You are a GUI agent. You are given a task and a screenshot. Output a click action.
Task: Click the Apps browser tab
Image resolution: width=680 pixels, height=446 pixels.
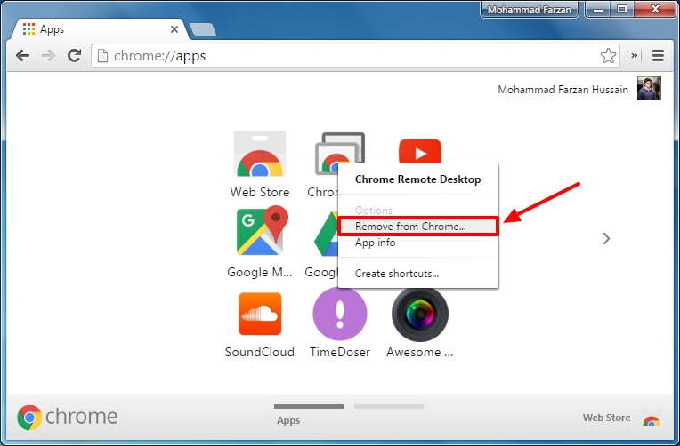[100, 29]
